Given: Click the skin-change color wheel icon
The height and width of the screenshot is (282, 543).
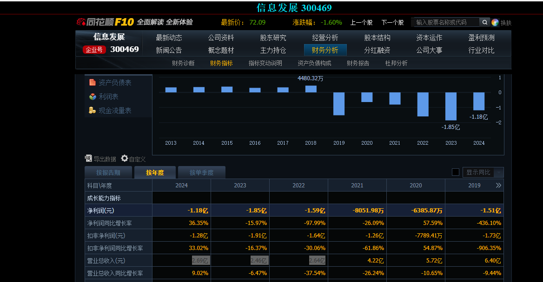Looking at the screenshot, I should [x=495, y=22].
